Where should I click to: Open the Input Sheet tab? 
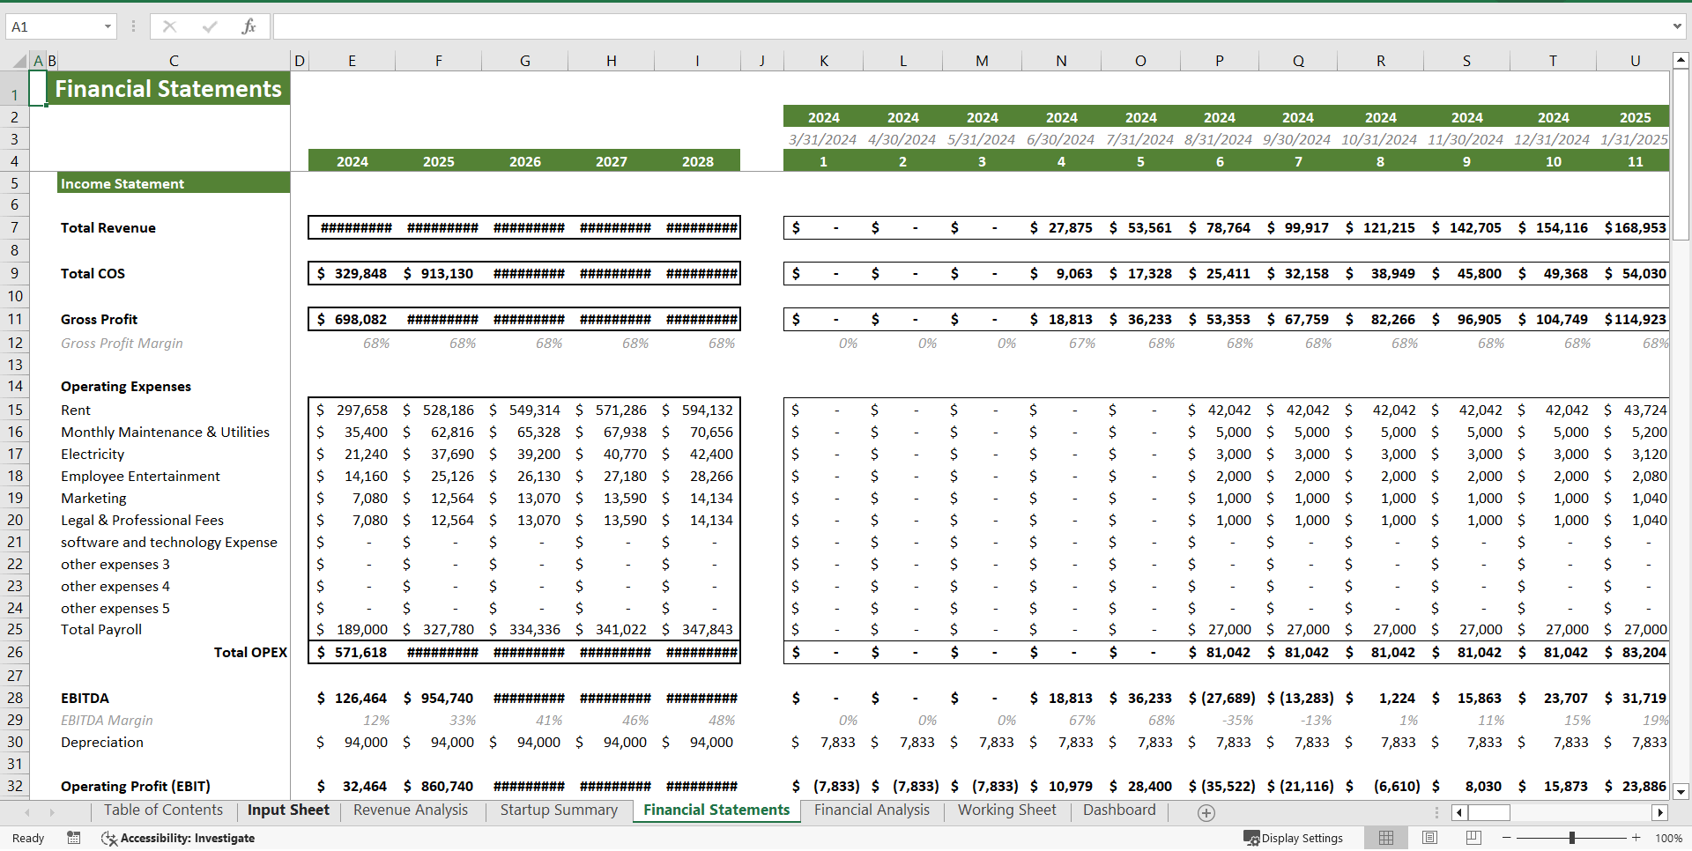[288, 810]
